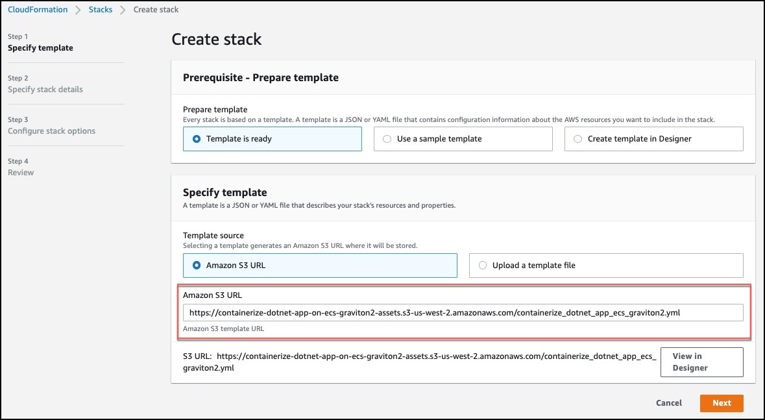This screenshot has height=420, width=765.
Task: Click the "Create stack" breadcrumb text
Action: pyautogui.click(x=156, y=10)
